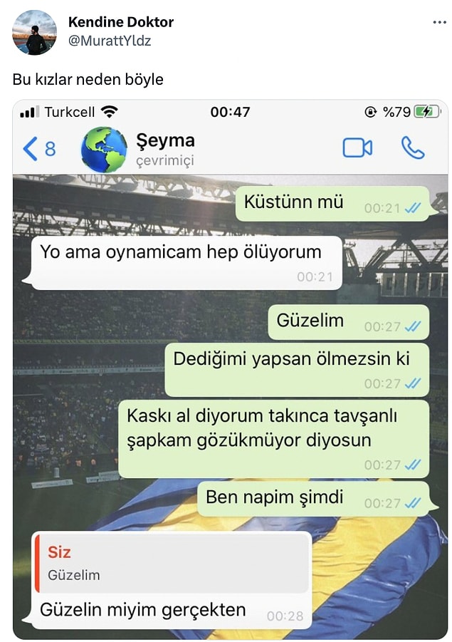
Task: Tap the 'Yo ama oynamicam hep ölüyorum' message
Action: [x=187, y=263]
